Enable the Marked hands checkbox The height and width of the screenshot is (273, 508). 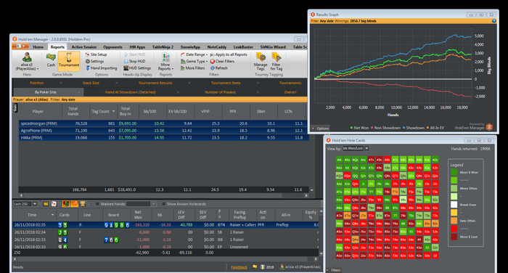[97, 204]
